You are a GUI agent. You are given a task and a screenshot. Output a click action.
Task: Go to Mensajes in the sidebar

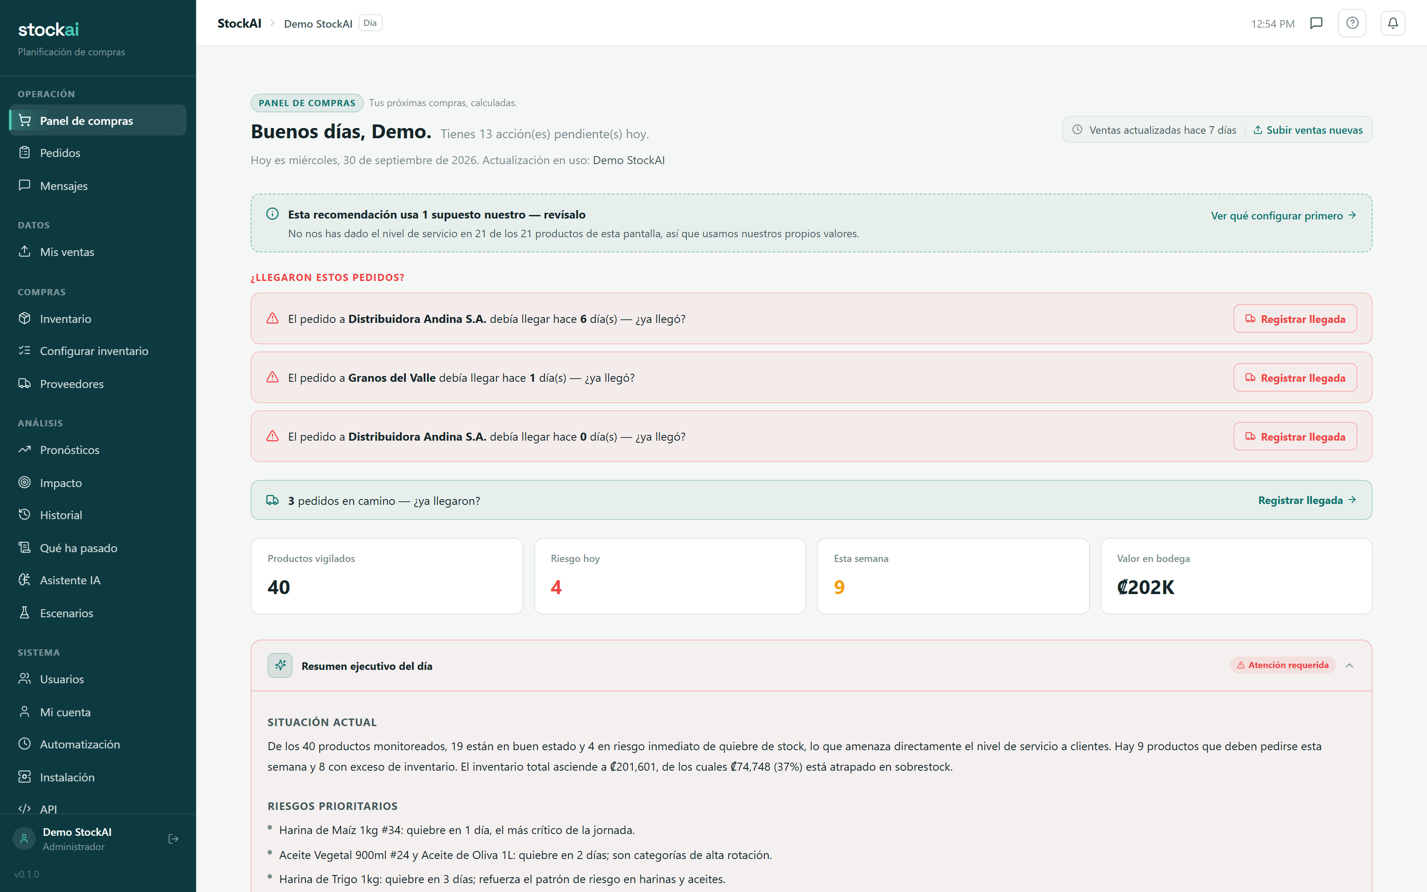(98, 186)
